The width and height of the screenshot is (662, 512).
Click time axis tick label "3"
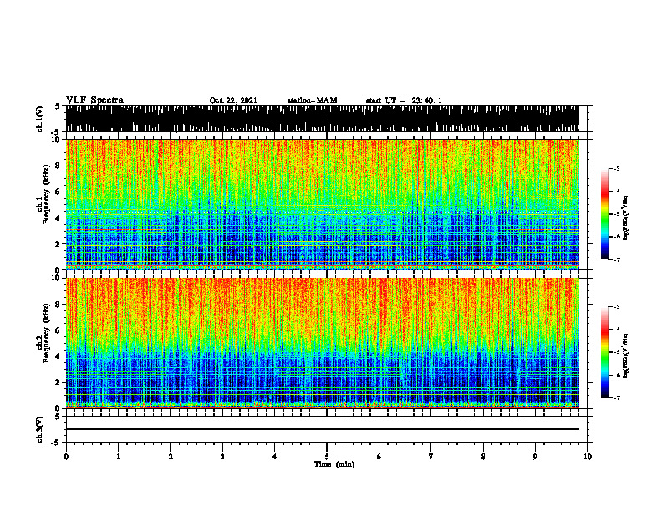[222, 457]
